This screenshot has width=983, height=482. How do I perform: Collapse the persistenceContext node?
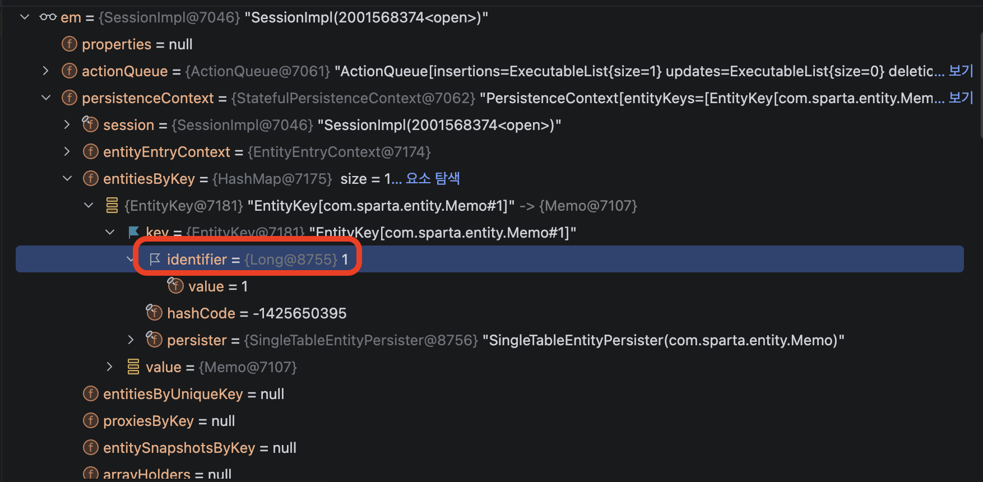tap(46, 98)
